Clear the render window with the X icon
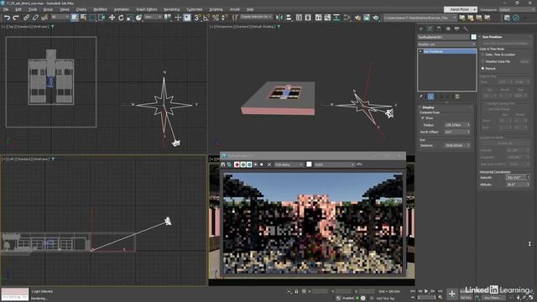The image size is (537, 302). pyautogui.click(x=269, y=164)
